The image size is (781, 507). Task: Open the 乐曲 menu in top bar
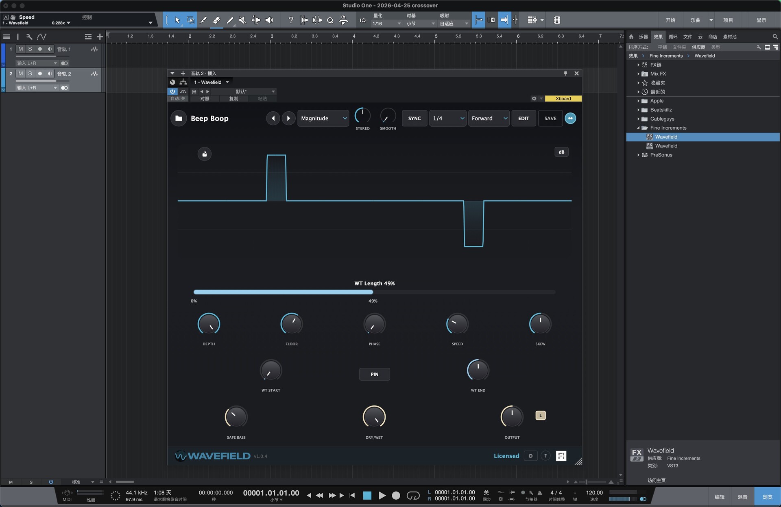[x=696, y=20]
